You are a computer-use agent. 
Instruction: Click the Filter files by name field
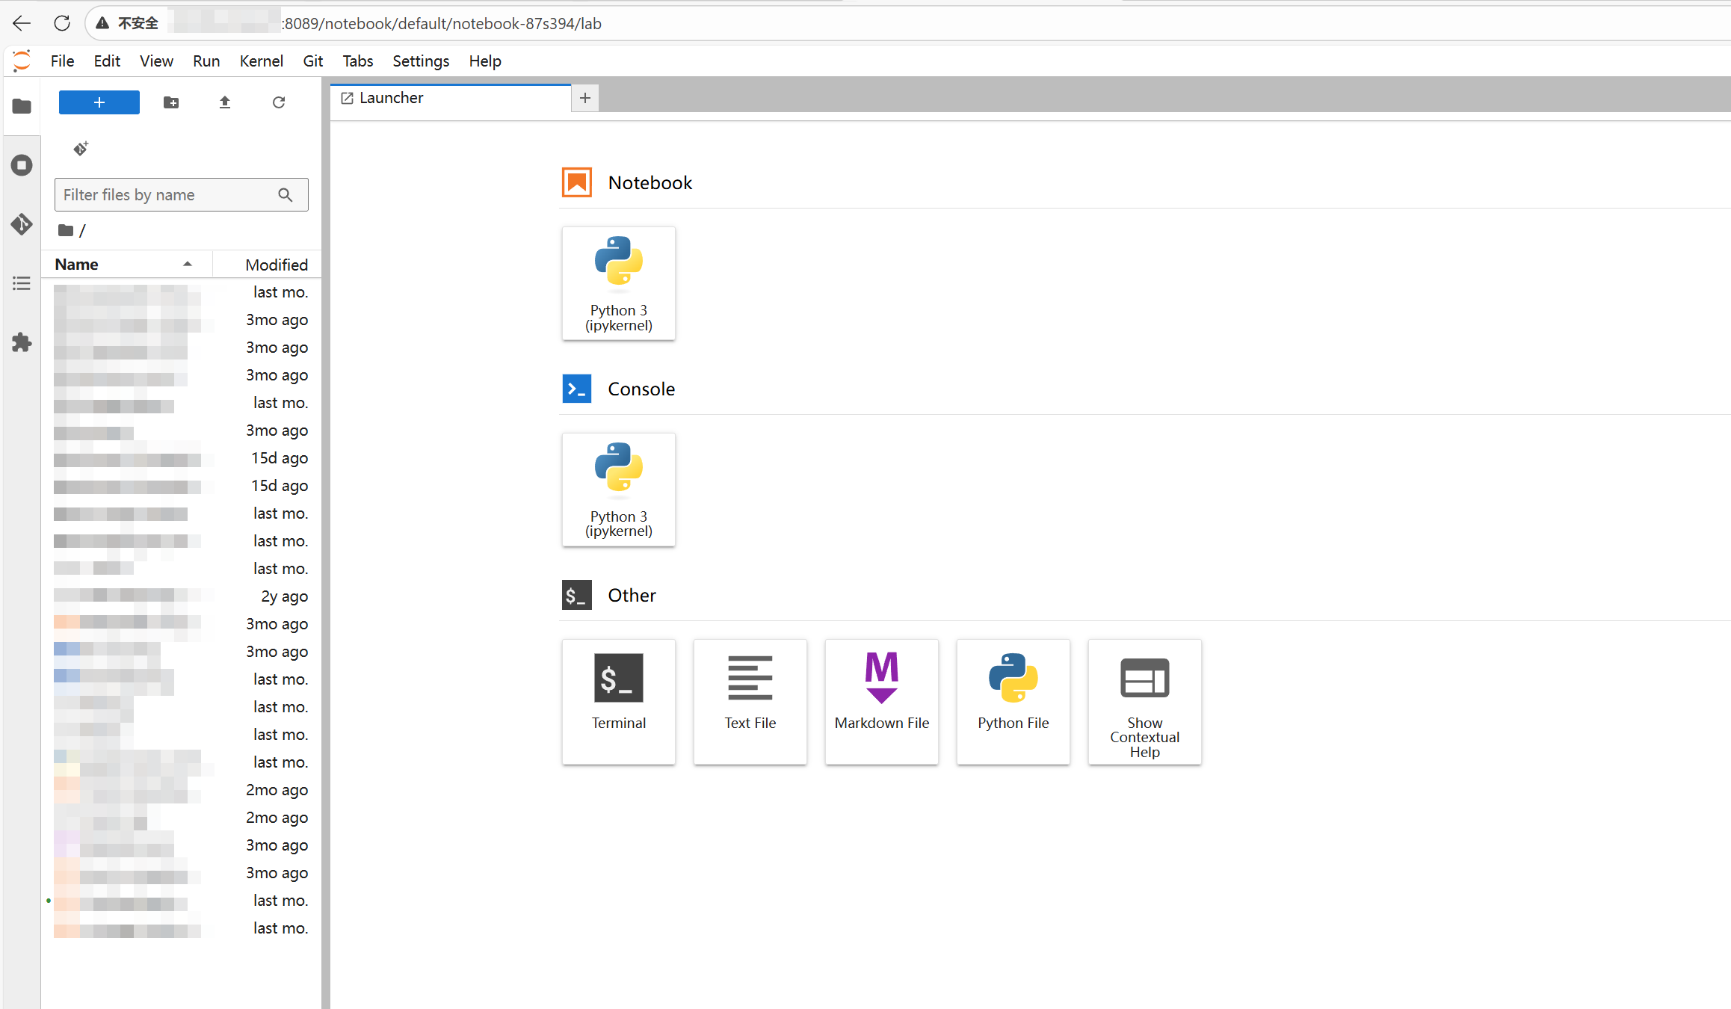pos(168,195)
